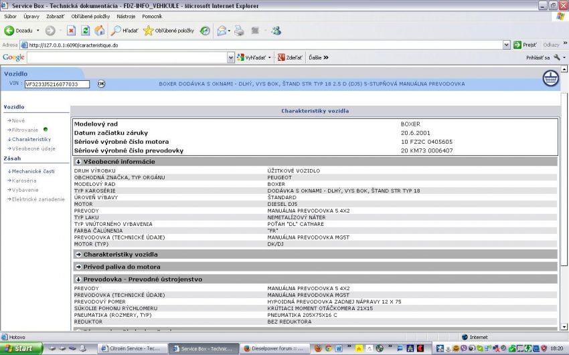Open the Messenger icon in toolbar

[x=276, y=31]
